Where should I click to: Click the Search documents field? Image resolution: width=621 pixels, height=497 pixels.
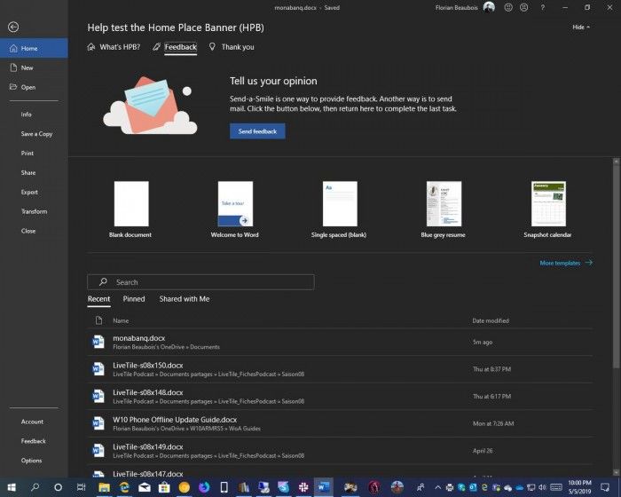click(x=200, y=282)
